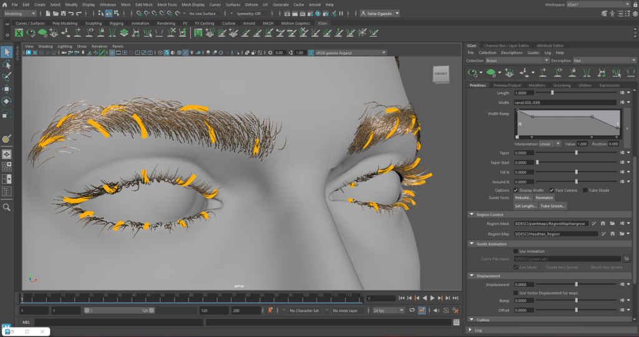This screenshot has width=639, height=337.
Task: Open the Mesh Tools menu
Action: [167, 4]
